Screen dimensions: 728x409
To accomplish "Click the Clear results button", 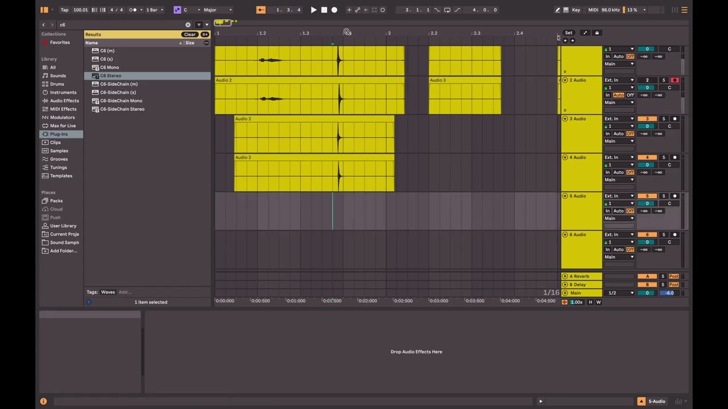I will [x=189, y=35].
